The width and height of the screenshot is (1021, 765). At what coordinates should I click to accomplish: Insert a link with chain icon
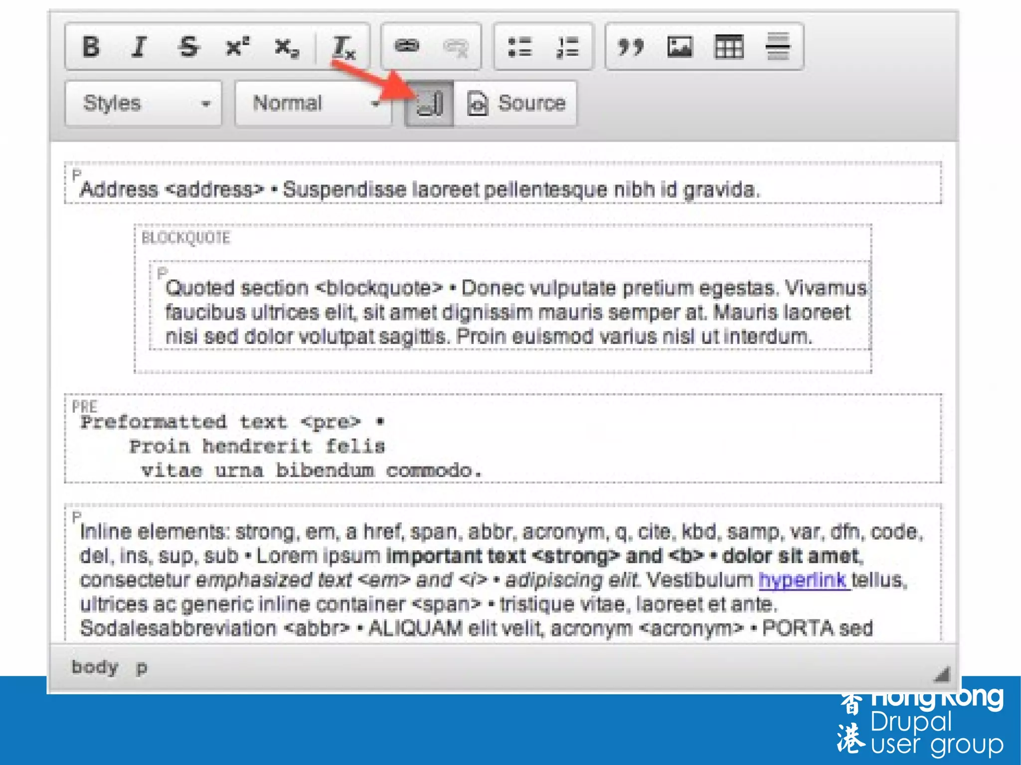407,46
